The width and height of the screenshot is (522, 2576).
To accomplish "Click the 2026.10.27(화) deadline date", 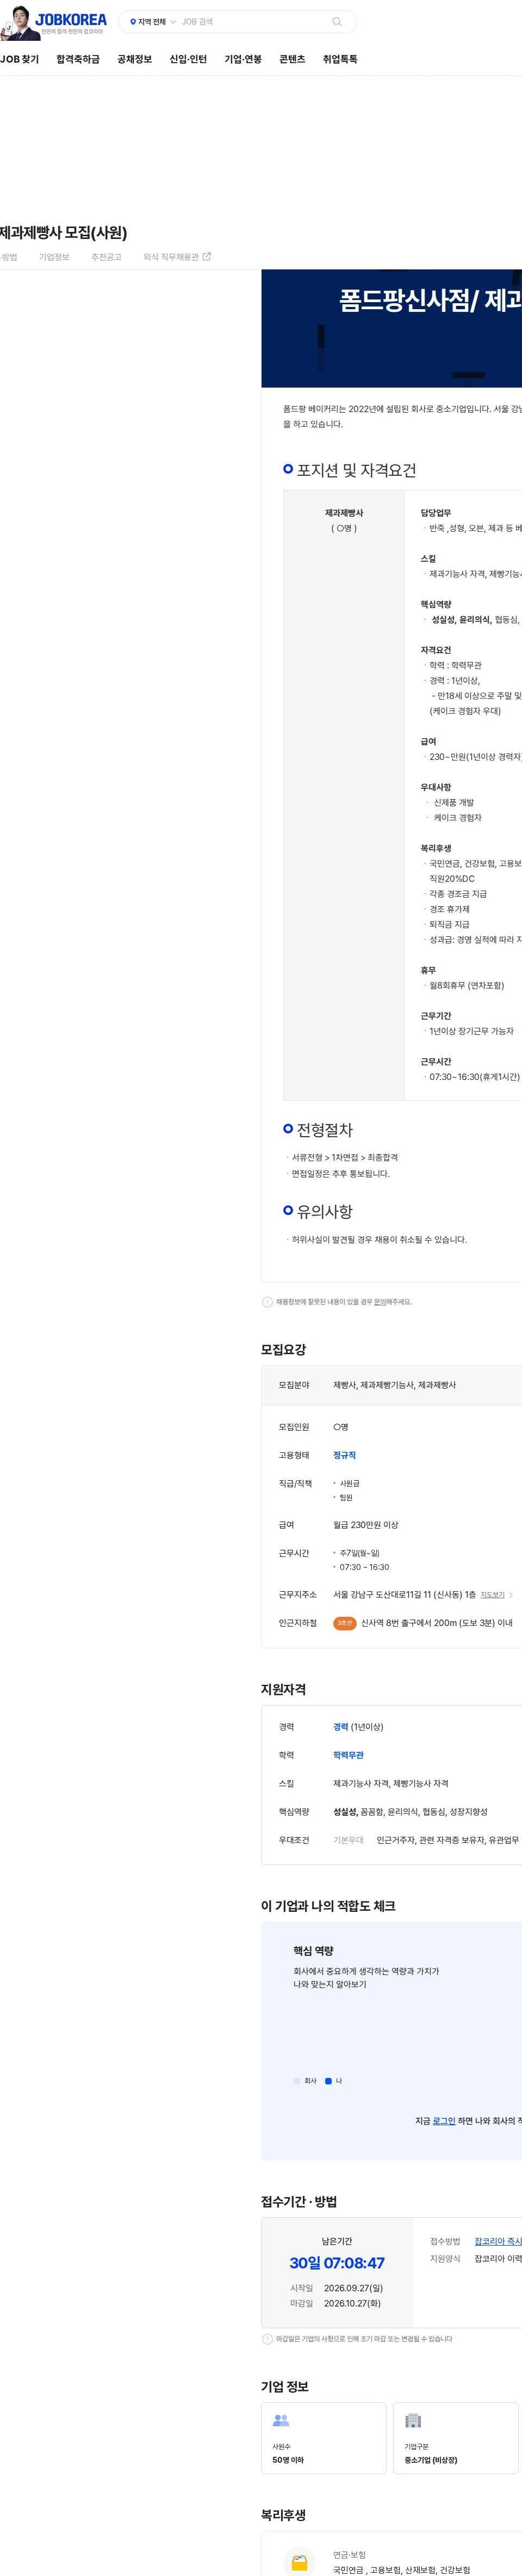I will 352,2303.
